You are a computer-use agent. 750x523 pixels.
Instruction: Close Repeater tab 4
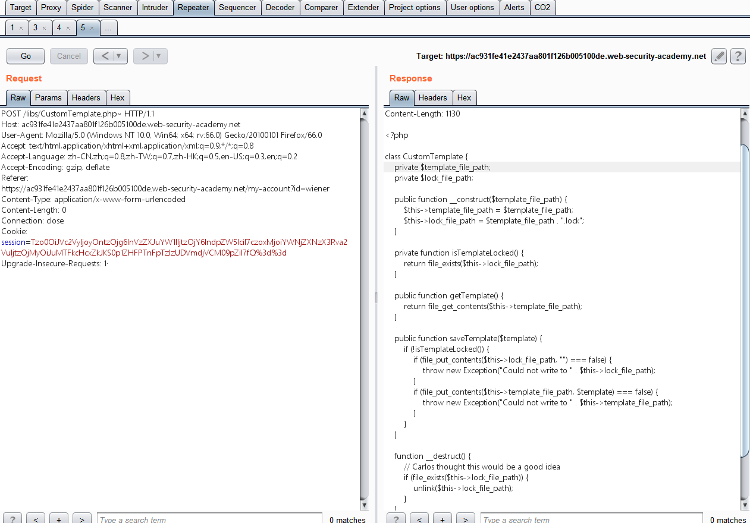(68, 28)
